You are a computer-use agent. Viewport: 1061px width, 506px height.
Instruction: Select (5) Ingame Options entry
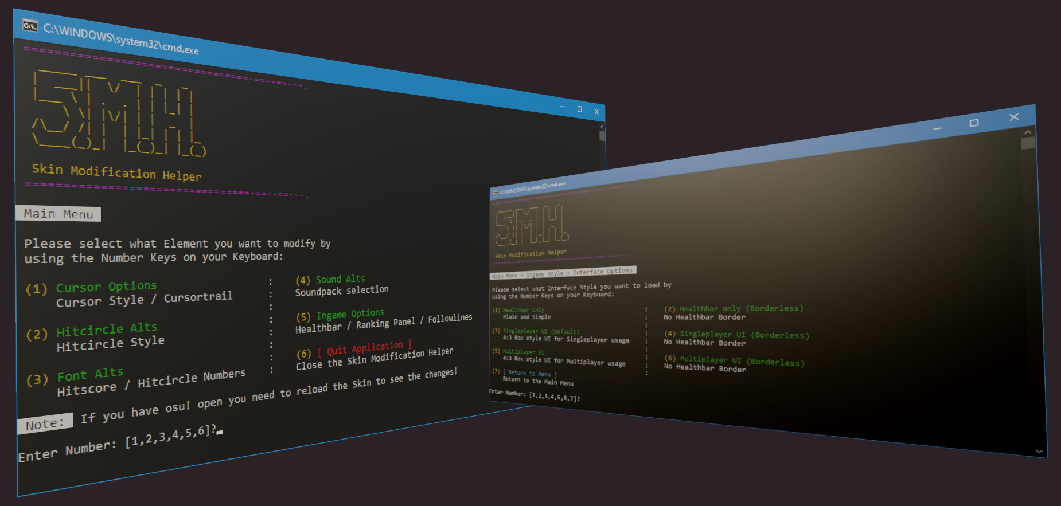click(x=340, y=315)
